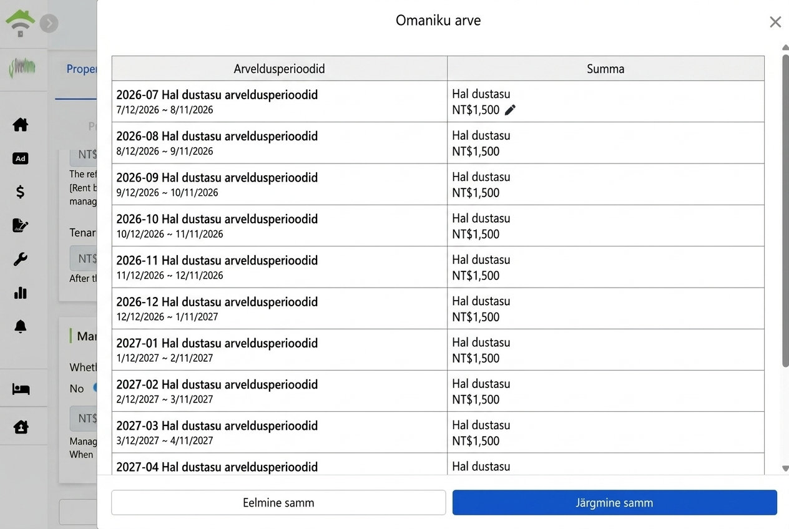Viewport: 789px width, 529px height.
Task: Click the Summa column header
Action: coord(605,69)
